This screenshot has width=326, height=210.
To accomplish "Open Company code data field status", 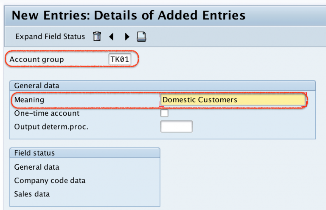I will pos(50,181).
